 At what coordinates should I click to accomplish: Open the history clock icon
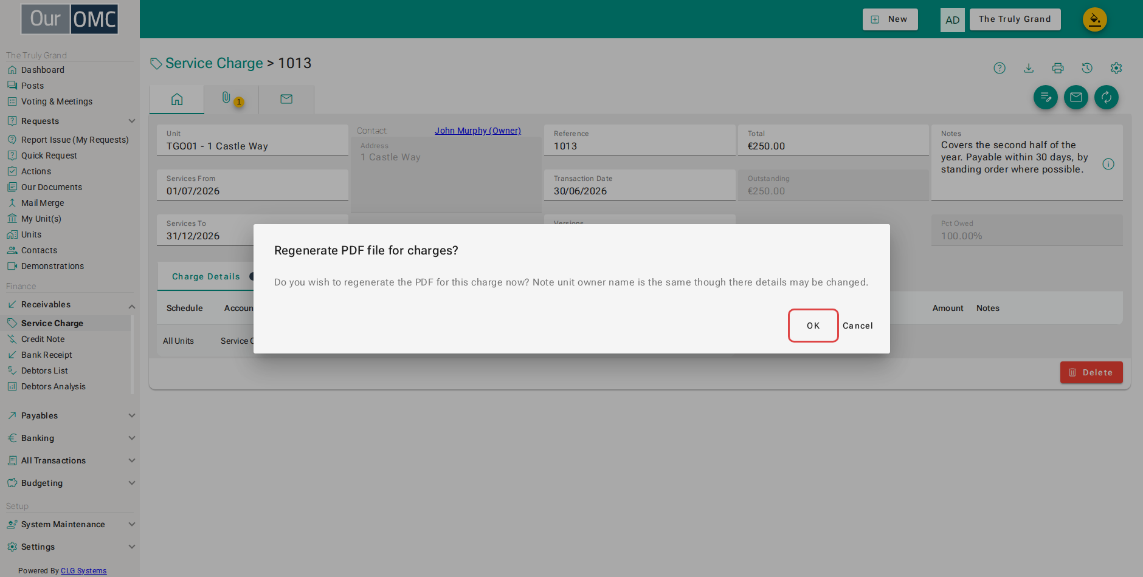(x=1087, y=68)
